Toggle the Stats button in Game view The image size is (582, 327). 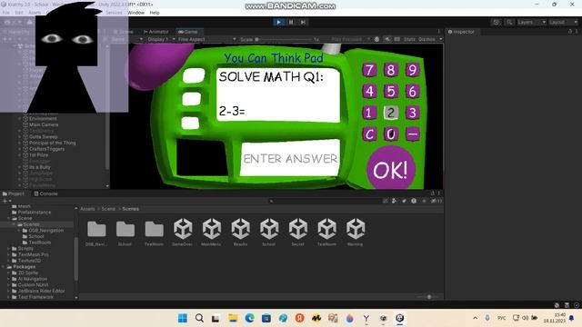pyautogui.click(x=409, y=39)
